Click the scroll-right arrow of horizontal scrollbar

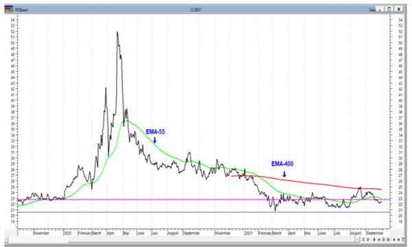pyautogui.click(x=357, y=239)
